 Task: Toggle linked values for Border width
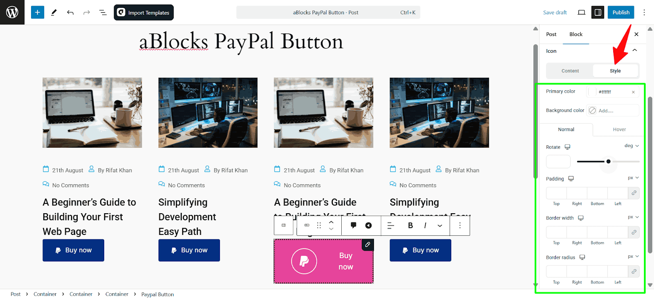[x=634, y=232]
